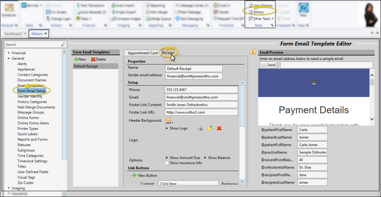This screenshot has height=197, width=381.
Task: Remove the logo with red X icon
Action: pyautogui.click(x=219, y=128)
